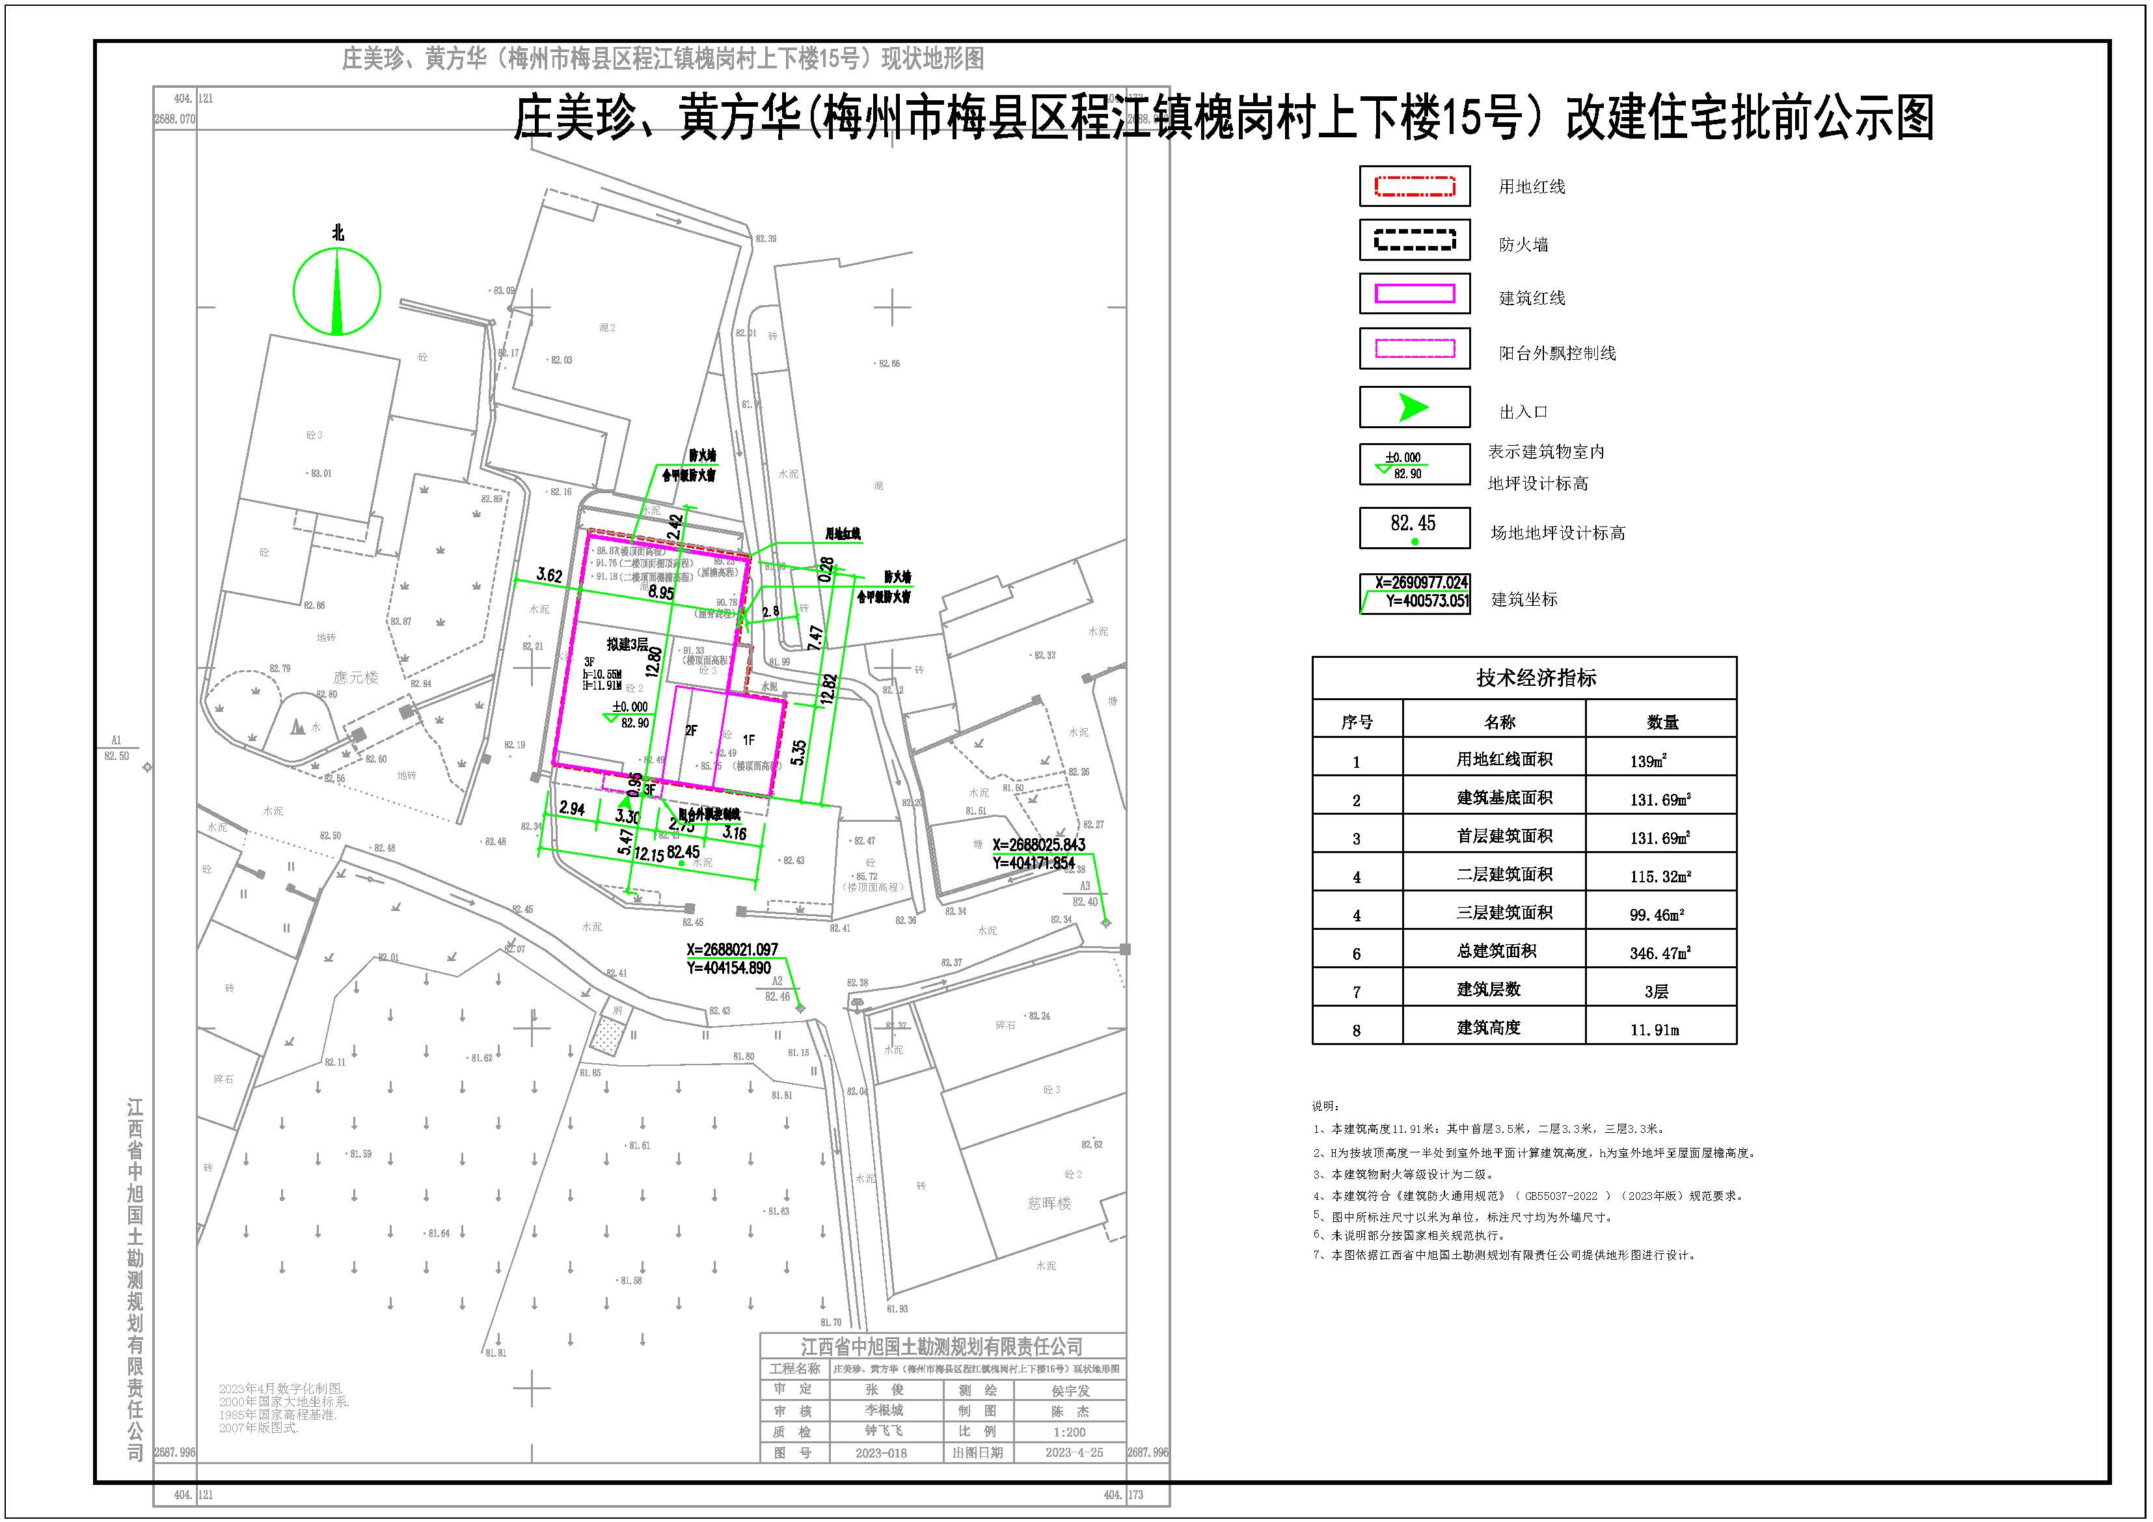The width and height of the screenshot is (2153, 1522).
Task: Click the 建筑坐标 X/Y legend box
Action: tap(1414, 593)
